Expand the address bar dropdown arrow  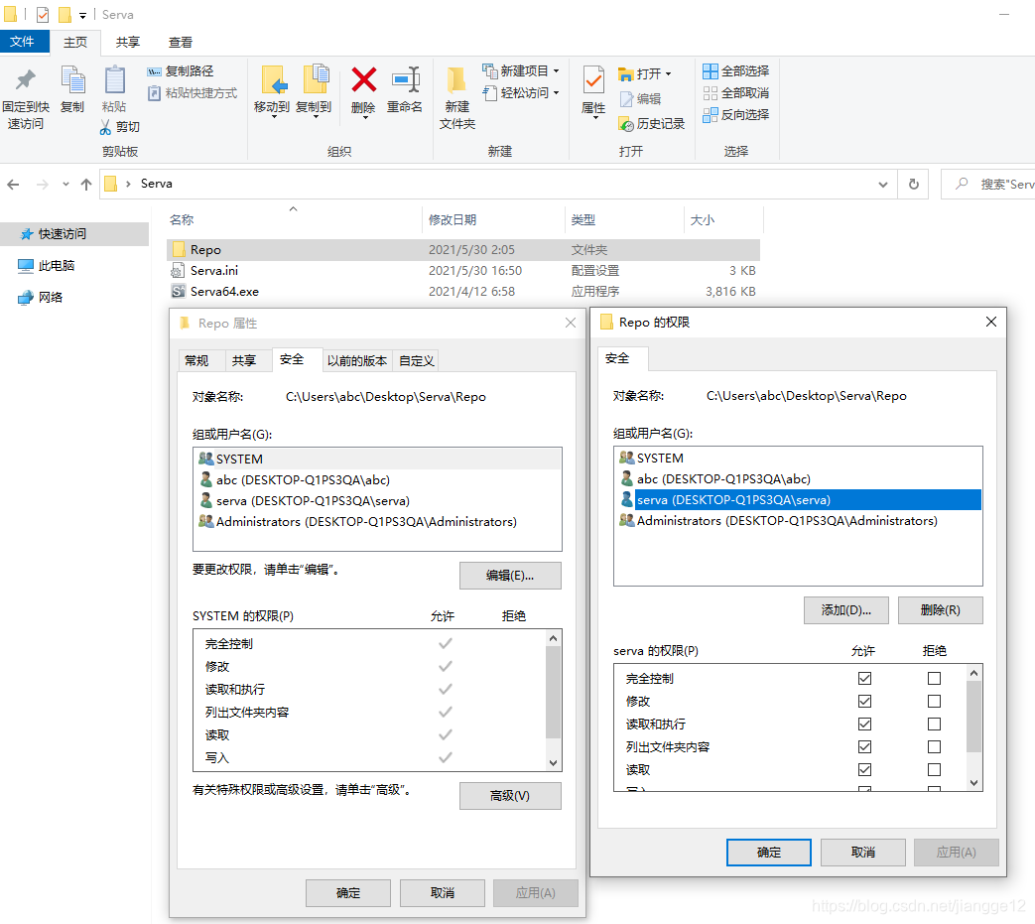pos(882,184)
